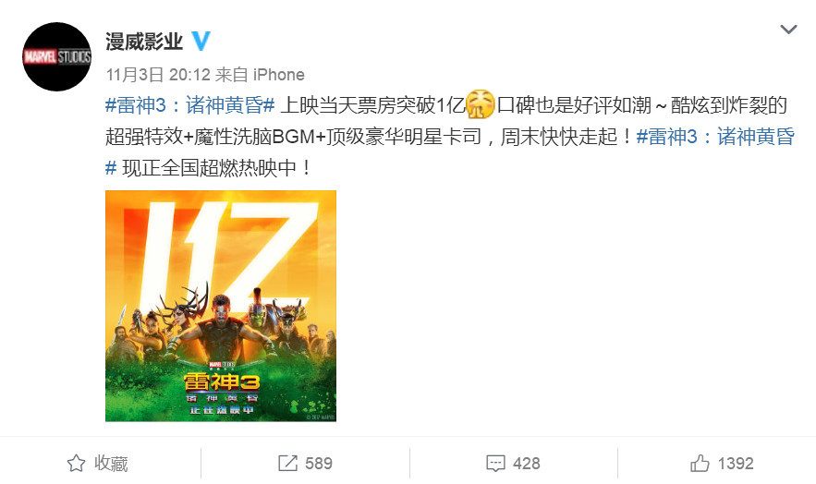This screenshot has width=816, height=484.
Task: Toggle 收藏 to save this post
Action: coord(111,463)
